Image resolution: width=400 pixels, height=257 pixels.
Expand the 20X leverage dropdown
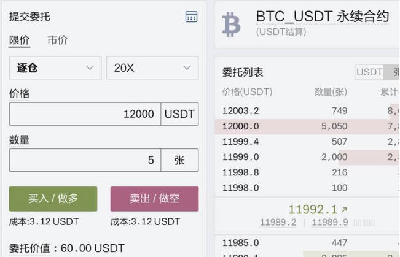pyautogui.click(x=152, y=67)
